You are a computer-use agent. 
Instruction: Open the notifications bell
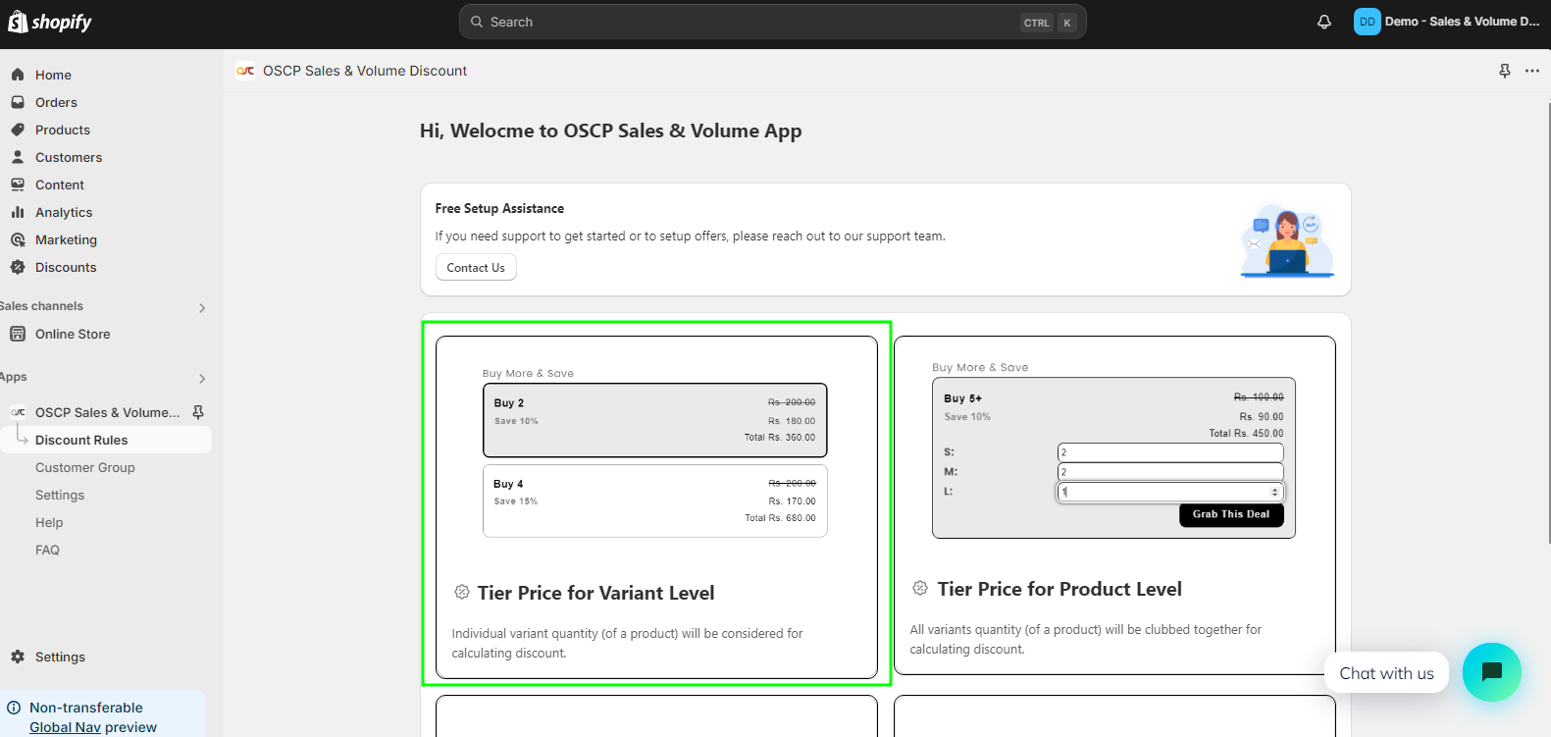[x=1323, y=22]
